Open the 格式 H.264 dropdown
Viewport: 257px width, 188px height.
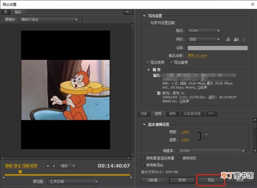tap(204, 31)
